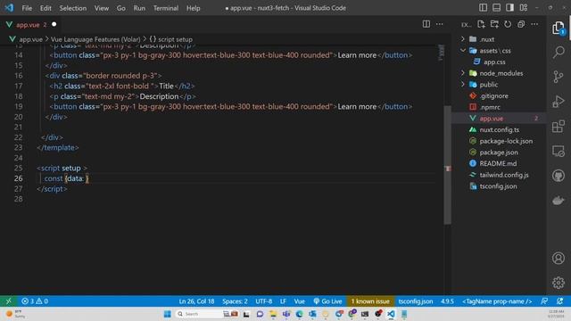Open the Remote Explorer view
This screenshot has height=321, width=571.
click(559, 151)
